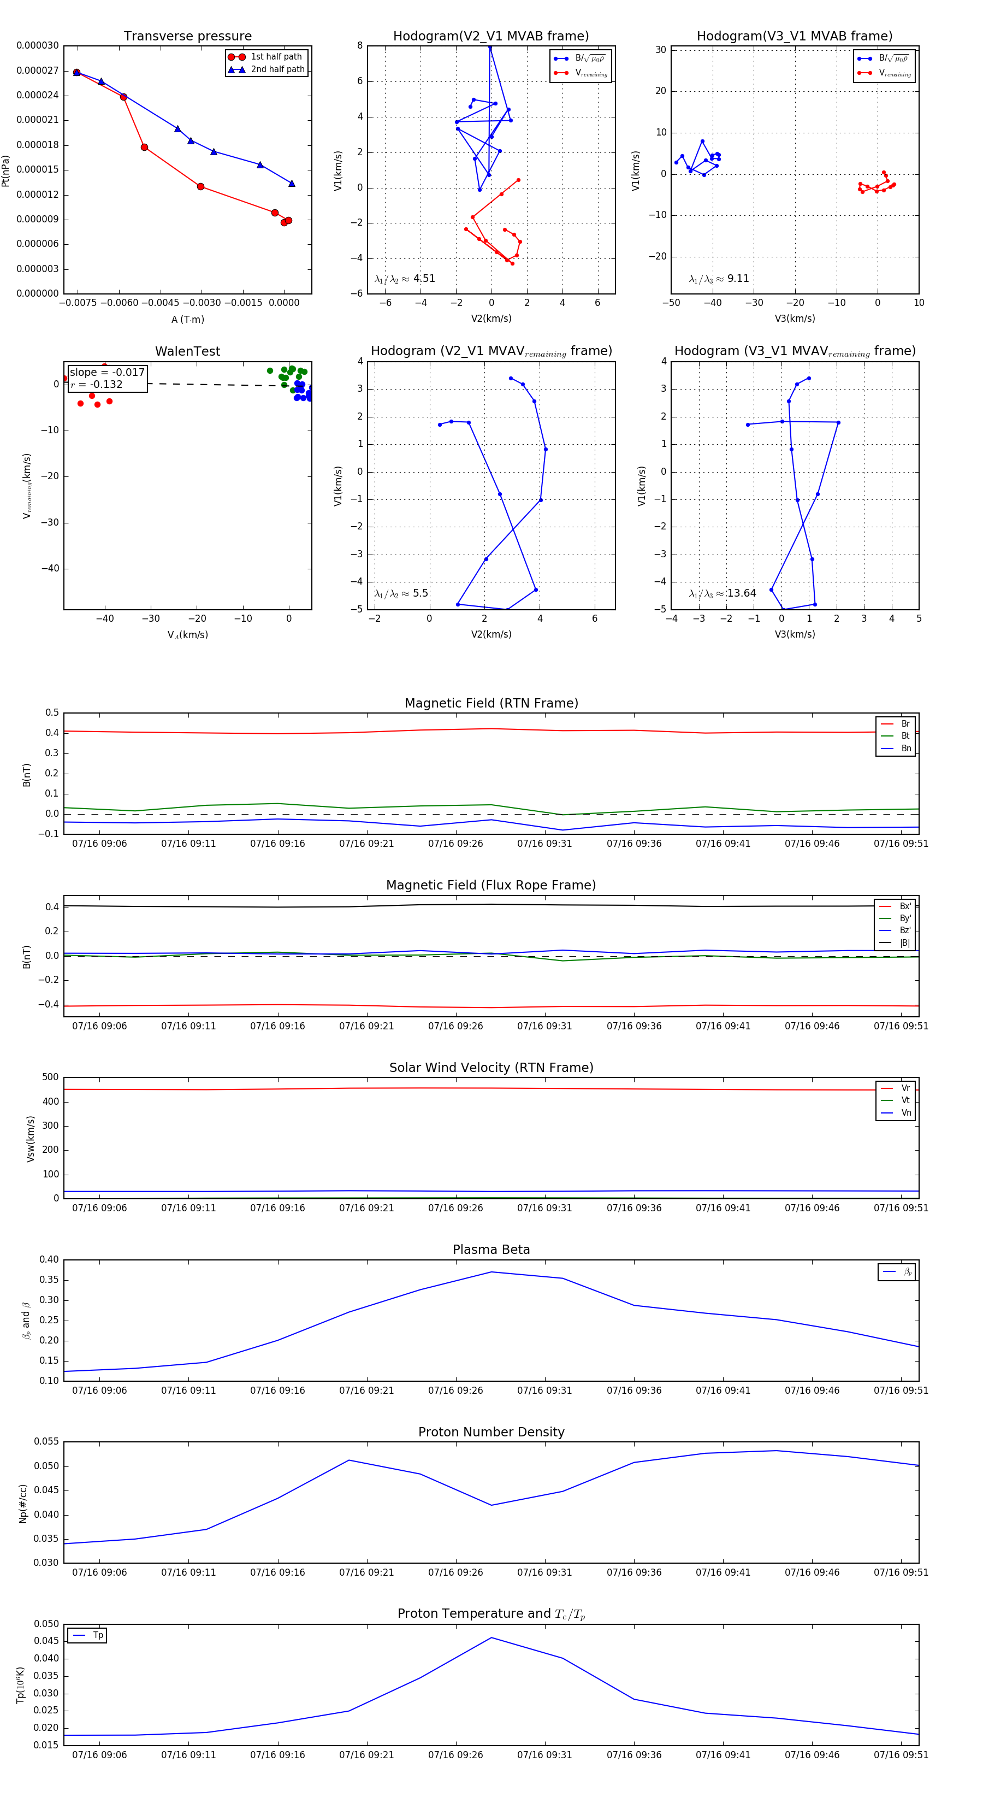Click the 'Proton Number Density' title
983x1803 pixels.
491,1432
